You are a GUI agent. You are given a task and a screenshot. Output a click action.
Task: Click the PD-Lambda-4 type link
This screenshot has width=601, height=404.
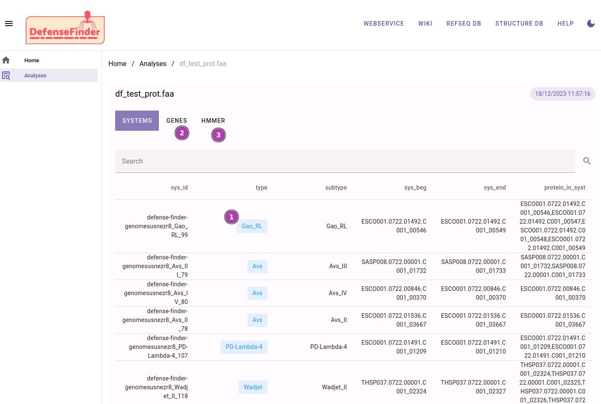tap(244, 347)
